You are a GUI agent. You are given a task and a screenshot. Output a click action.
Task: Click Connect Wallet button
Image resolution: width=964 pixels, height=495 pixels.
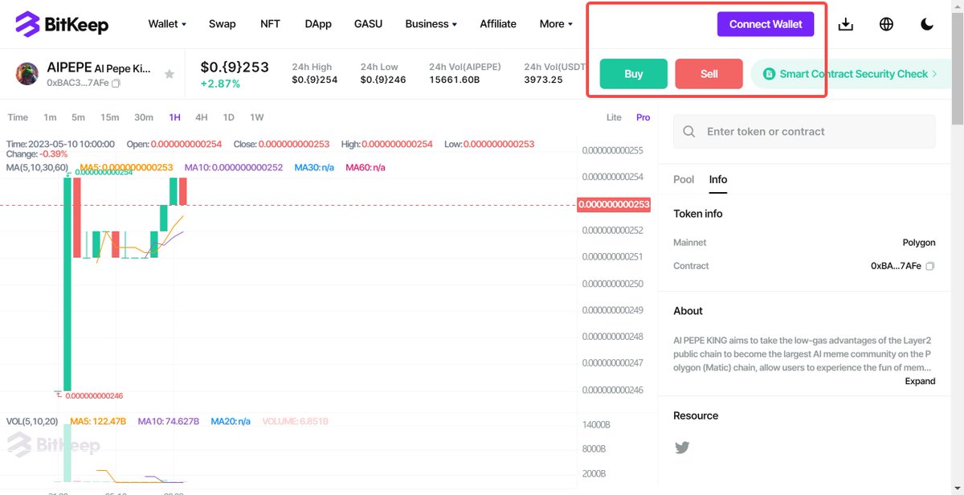[766, 24]
